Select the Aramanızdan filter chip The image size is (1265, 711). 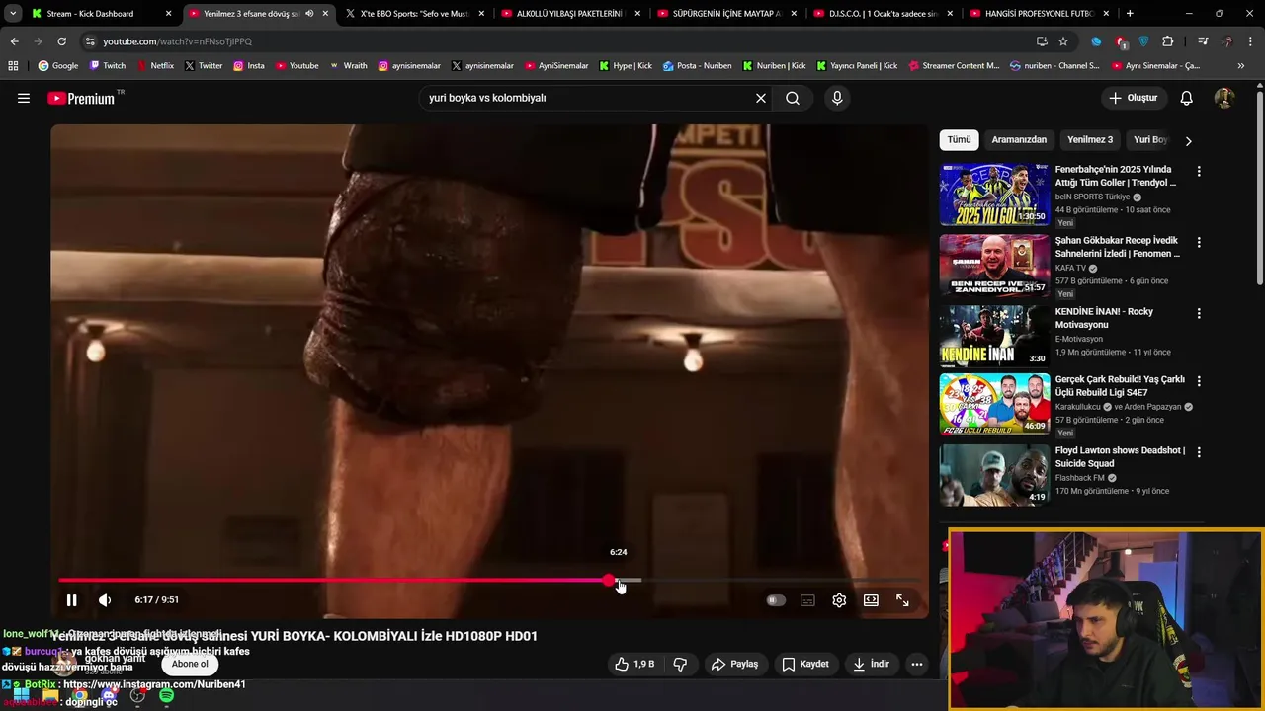point(1019,140)
